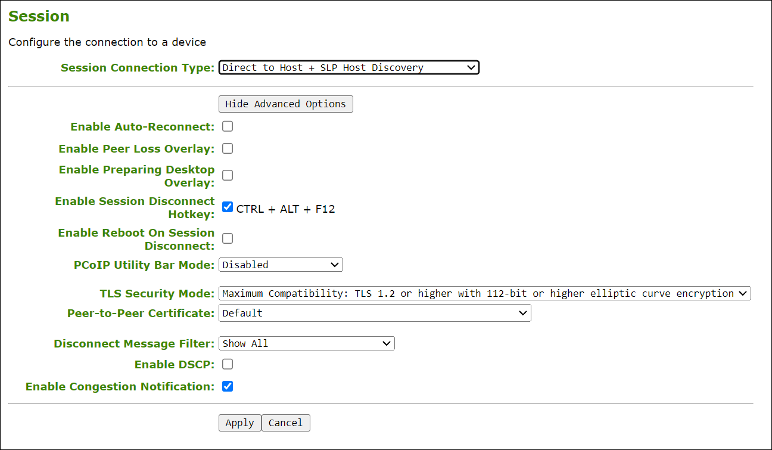Click the 'Enable Auto-Reconnect:' label
Viewport: 772px width, 450px height.
pos(142,126)
